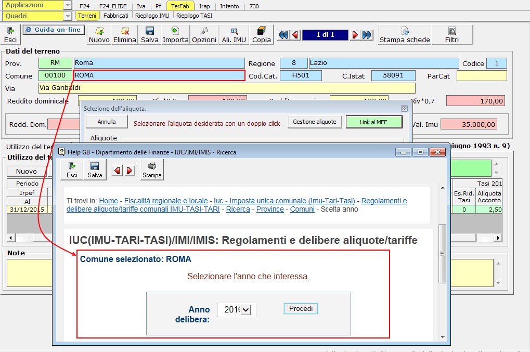The height and width of the screenshot is (352, 530).
Task: Print the help page with Stampa
Action: (x=152, y=170)
